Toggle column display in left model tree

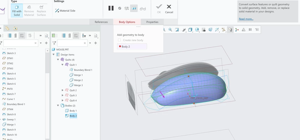tap(22, 36)
